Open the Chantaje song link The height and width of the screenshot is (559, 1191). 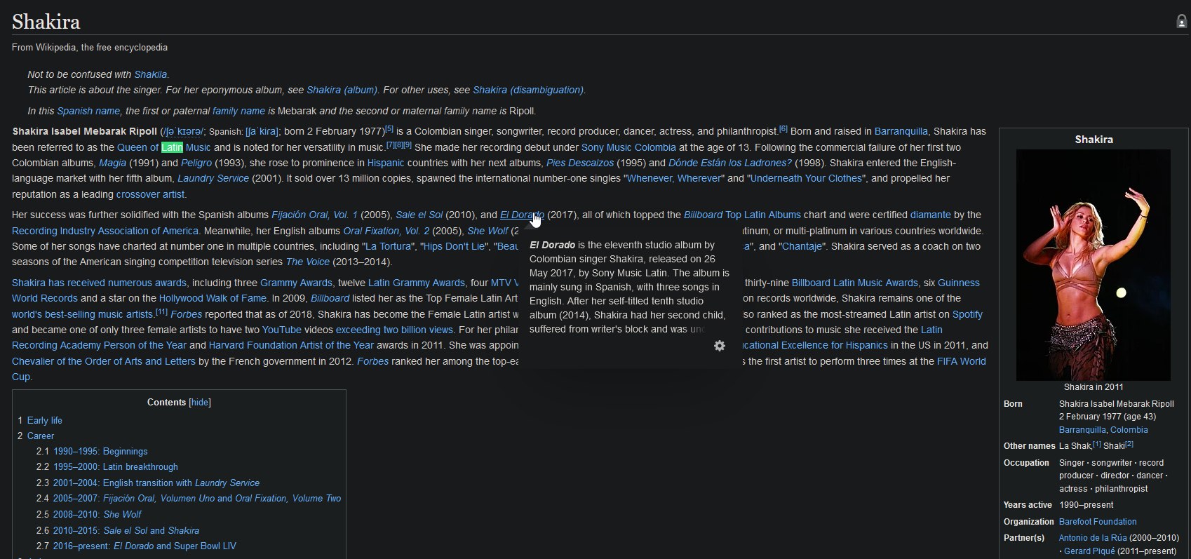click(801, 246)
